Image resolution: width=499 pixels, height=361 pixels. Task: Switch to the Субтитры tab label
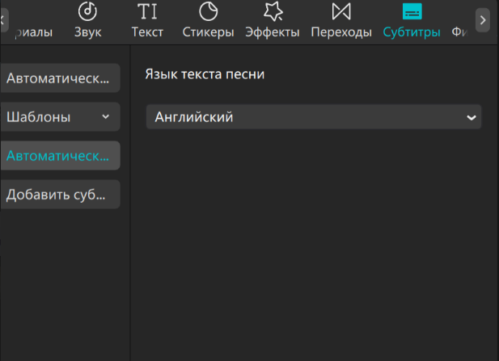click(412, 32)
